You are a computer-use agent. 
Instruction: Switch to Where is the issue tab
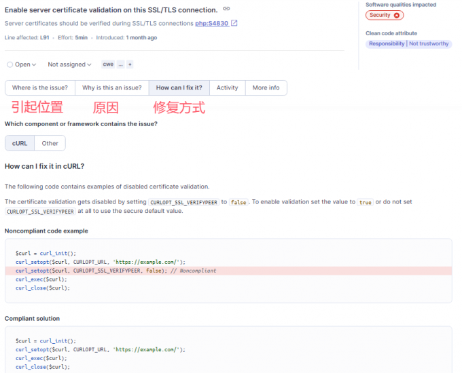pos(39,87)
